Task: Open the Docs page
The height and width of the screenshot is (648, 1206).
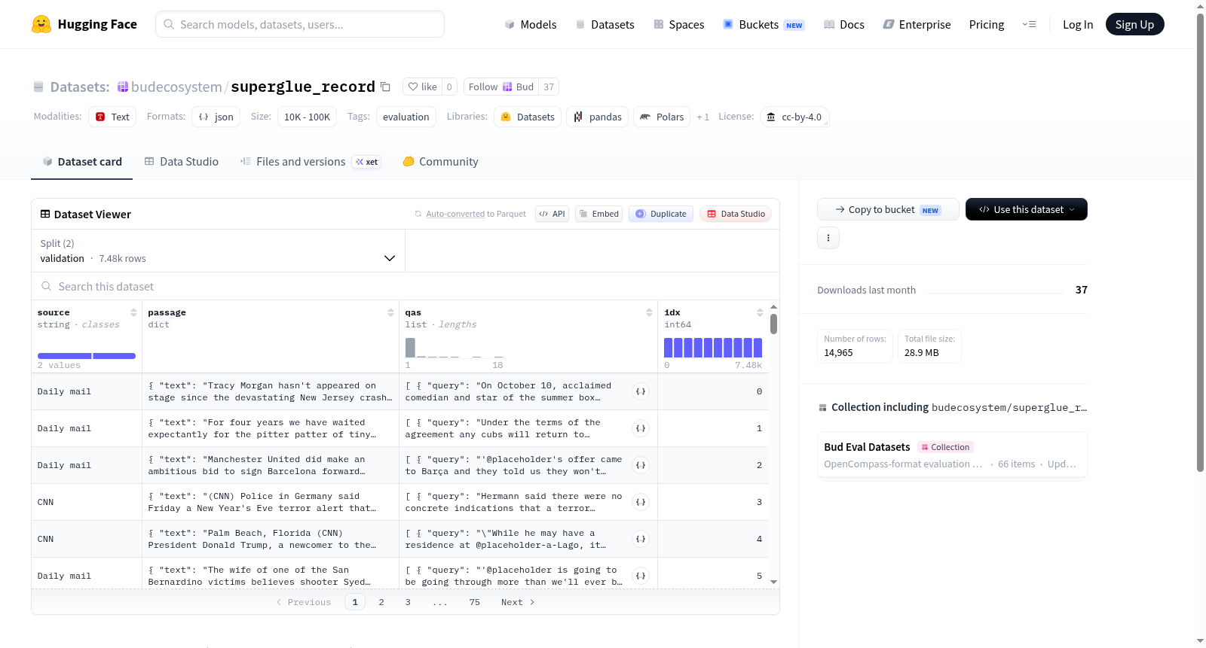Action: point(844,24)
